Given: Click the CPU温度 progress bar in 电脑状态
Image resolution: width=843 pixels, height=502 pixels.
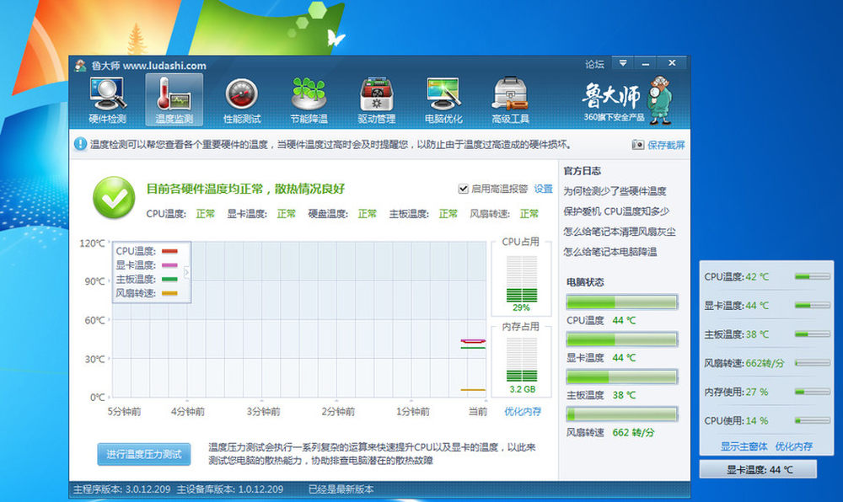Looking at the screenshot, I should 621,302.
